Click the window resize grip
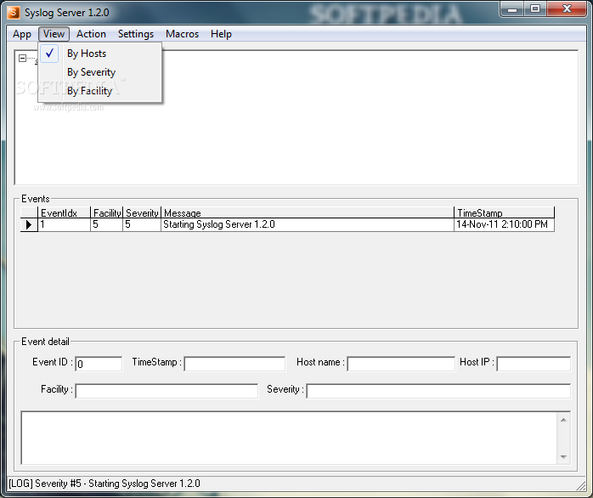593x498 pixels. 580,484
